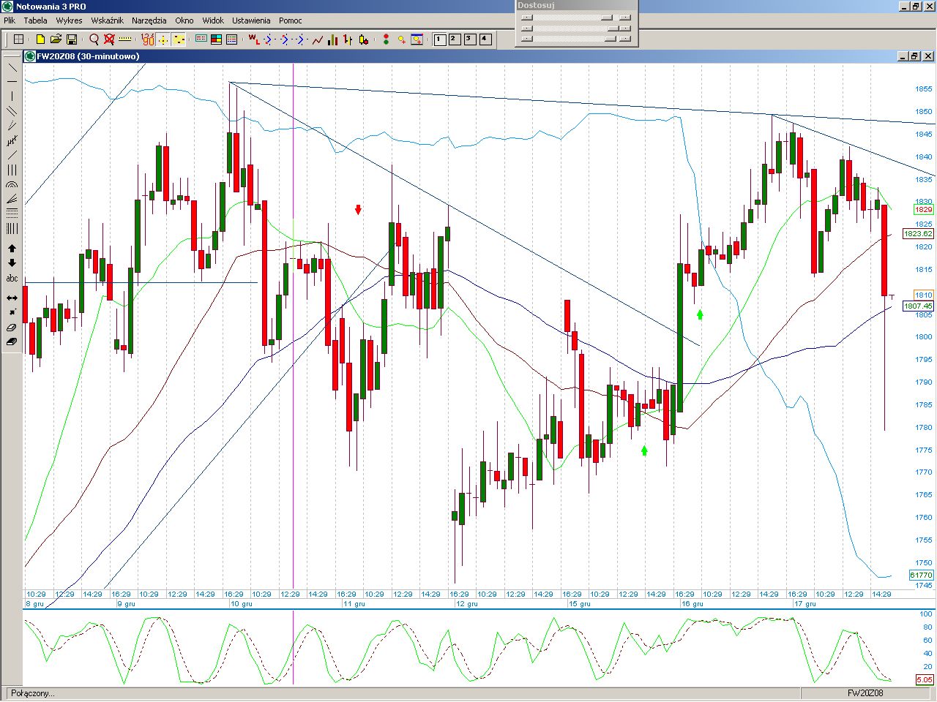This screenshot has height=702, width=937.
Task: Click the red-green traffic light icon
Action: 386,39
